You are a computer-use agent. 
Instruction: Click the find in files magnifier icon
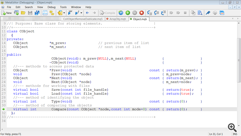tap(200, 13)
